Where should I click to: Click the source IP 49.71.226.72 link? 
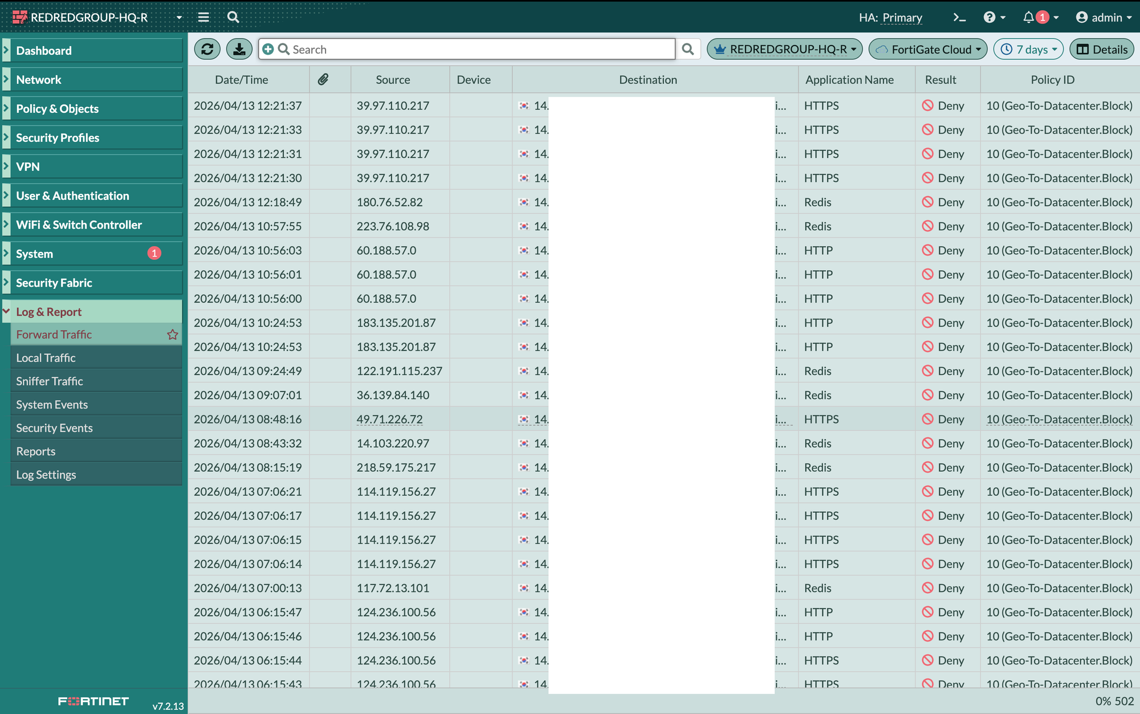[x=389, y=419]
